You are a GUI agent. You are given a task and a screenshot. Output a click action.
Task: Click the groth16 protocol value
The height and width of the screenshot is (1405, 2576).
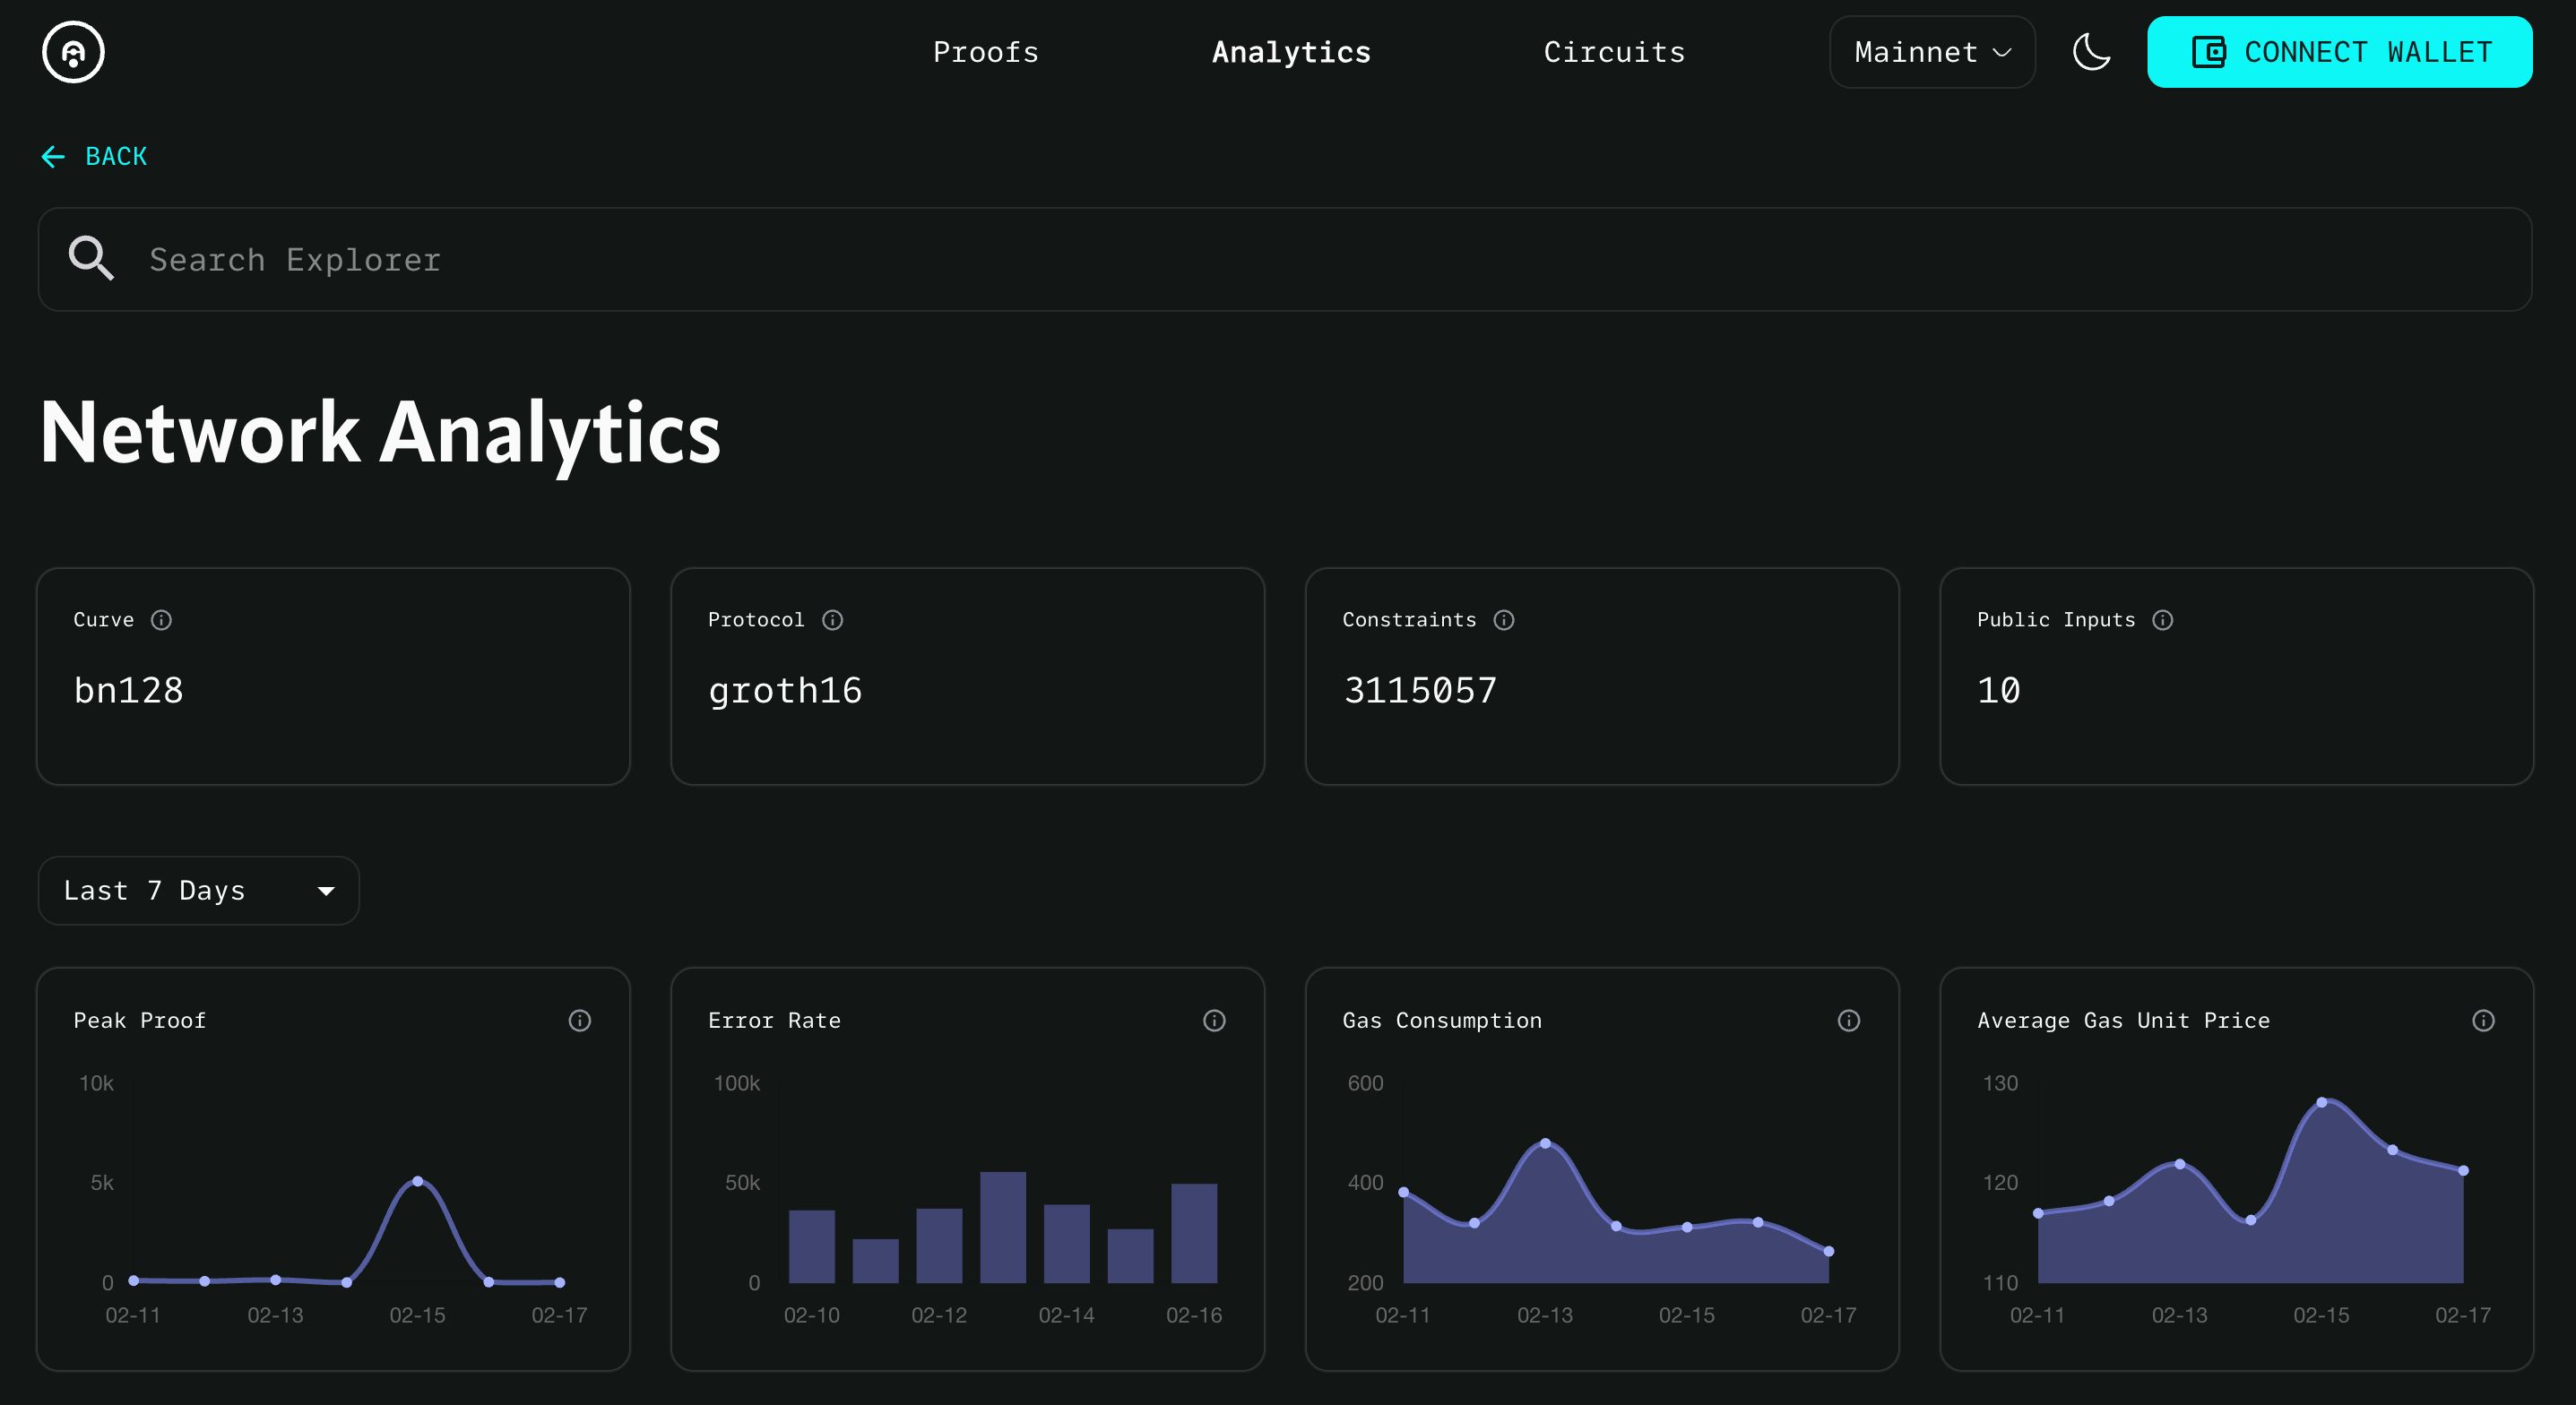click(785, 691)
